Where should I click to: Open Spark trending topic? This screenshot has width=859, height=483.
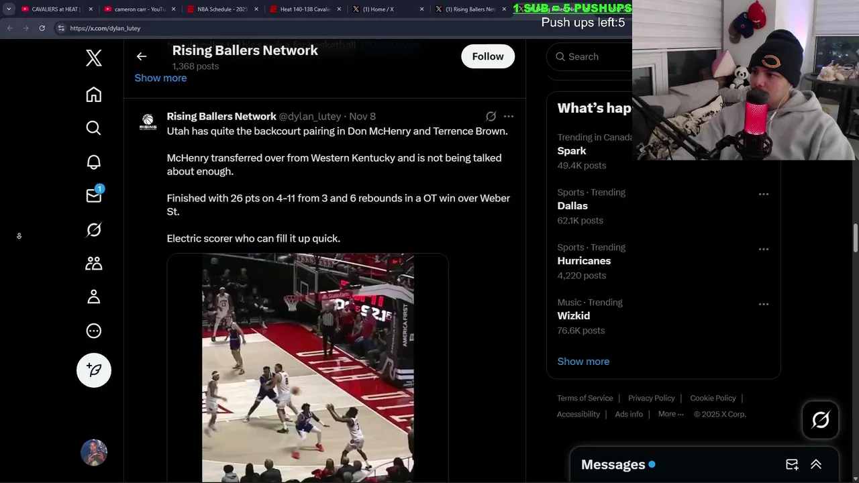click(572, 151)
